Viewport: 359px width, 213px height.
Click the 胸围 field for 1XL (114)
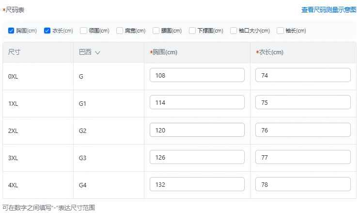pos(197,102)
